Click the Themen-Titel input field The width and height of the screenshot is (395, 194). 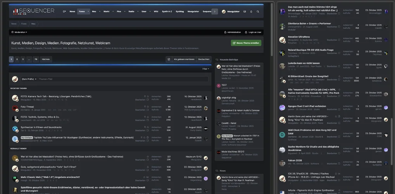[x=123, y=79]
